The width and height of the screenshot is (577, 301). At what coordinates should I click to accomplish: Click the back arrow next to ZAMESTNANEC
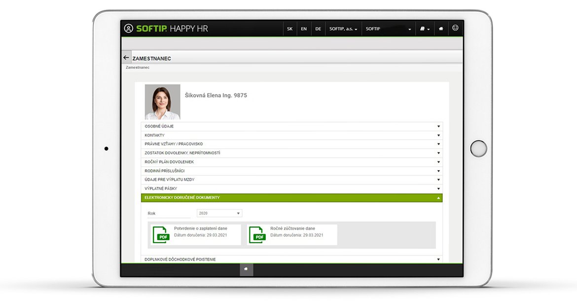click(x=126, y=58)
